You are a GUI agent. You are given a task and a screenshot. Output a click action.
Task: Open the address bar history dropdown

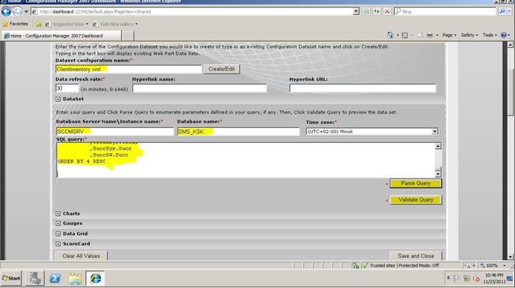[356, 12]
